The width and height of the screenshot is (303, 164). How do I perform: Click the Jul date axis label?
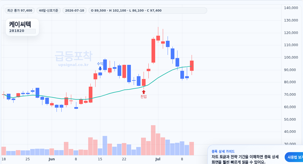pyautogui.click(x=158, y=159)
